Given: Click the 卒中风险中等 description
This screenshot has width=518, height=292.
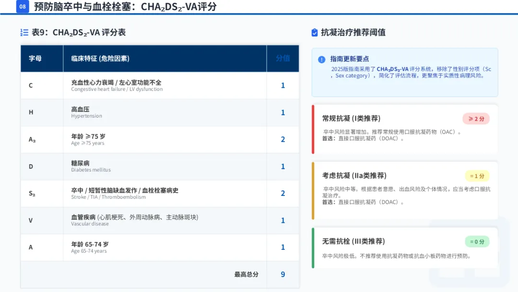Looking at the screenshot, I should pos(406,195).
